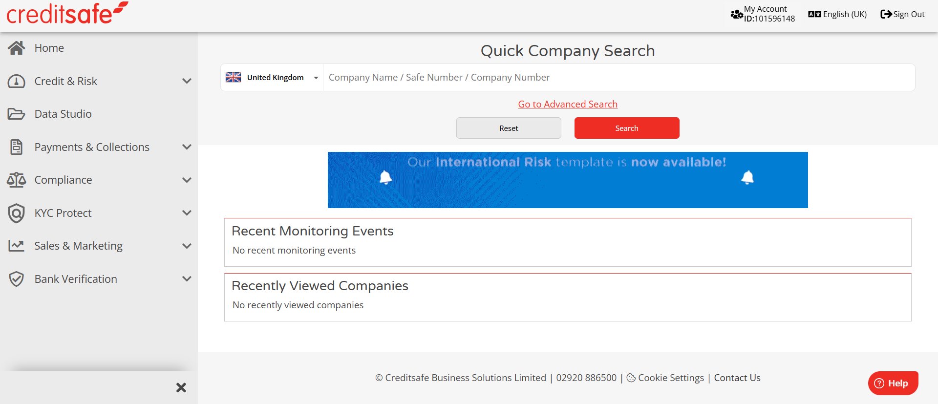Click the My Account users icon
Viewport: 938px width, 404px height.
tap(737, 14)
